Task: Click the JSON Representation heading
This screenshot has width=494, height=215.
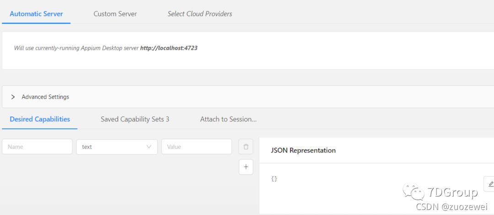Action: pyautogui.click(x=303, y=150)
